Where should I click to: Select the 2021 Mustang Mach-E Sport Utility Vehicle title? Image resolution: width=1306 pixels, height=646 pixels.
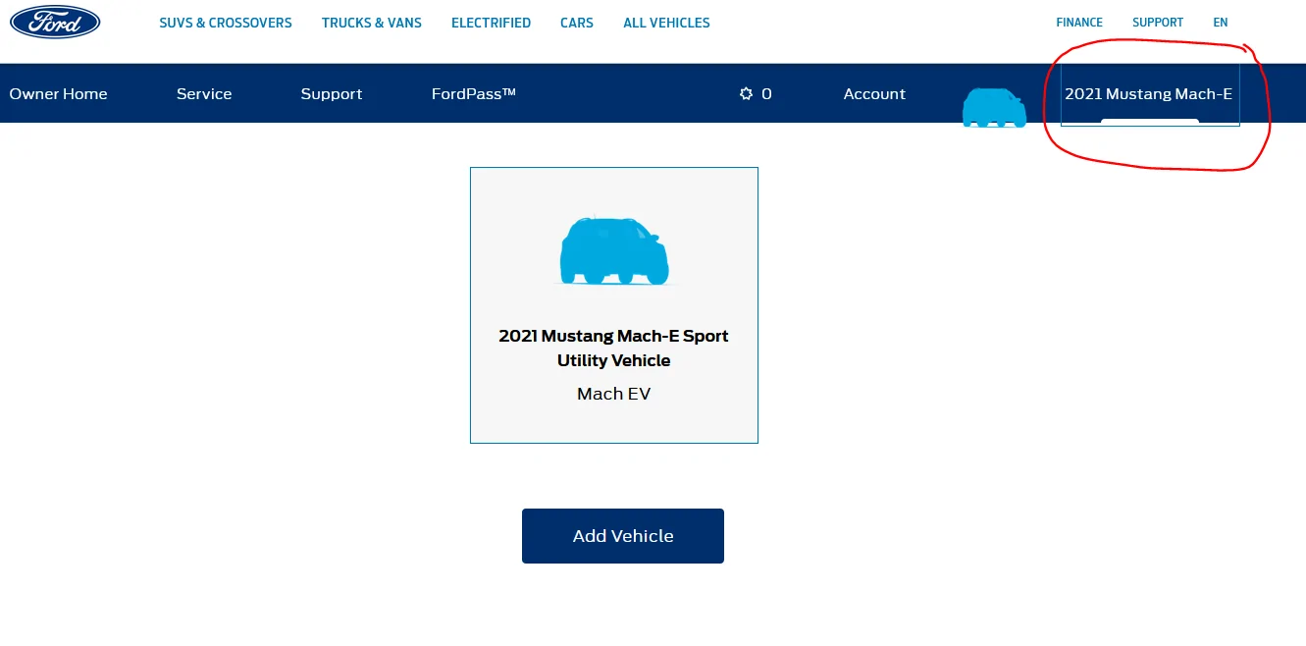(614, 348)
